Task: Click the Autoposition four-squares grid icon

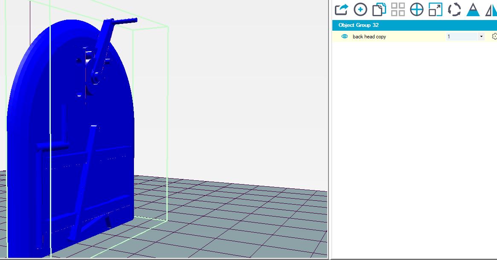Action: (398, 9)
